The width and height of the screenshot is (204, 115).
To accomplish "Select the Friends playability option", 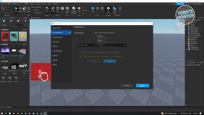I will click(x=100, y=36).
